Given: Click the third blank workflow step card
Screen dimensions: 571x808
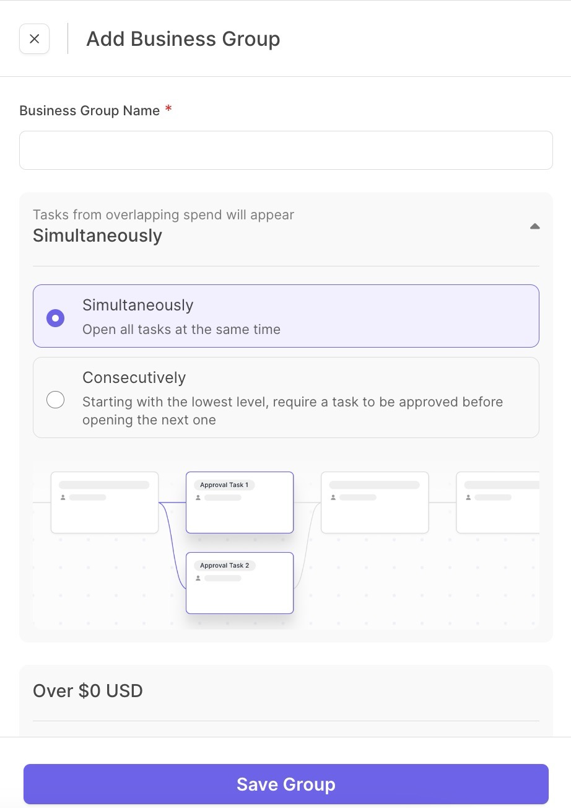Looking at the screenshot, I should coord(375,503).
